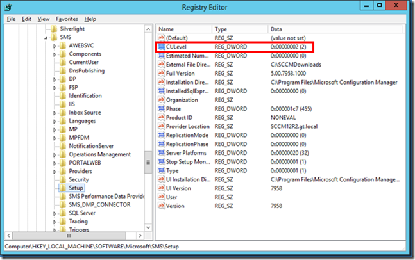Open the Favorites menu
This screenshot has height=260, width=415.
coord(67,19)
